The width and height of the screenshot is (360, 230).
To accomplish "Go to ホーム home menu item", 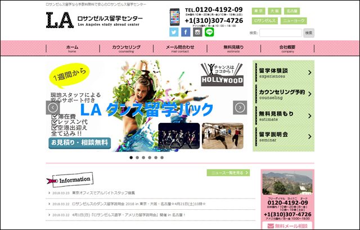I will [x=72, y=49].
